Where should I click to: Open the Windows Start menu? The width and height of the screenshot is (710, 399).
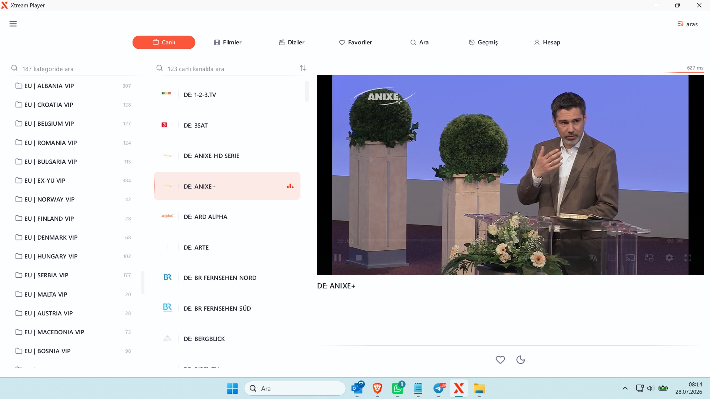click(233, 388)
